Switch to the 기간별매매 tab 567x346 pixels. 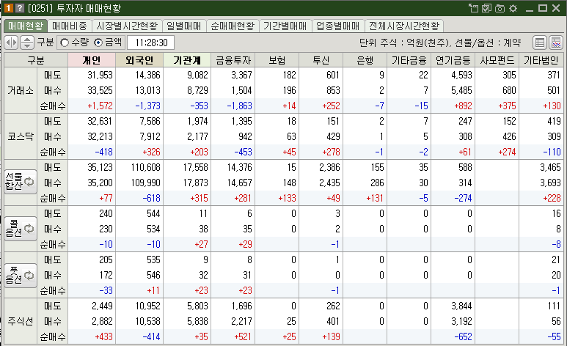click(x=285, y=26)
